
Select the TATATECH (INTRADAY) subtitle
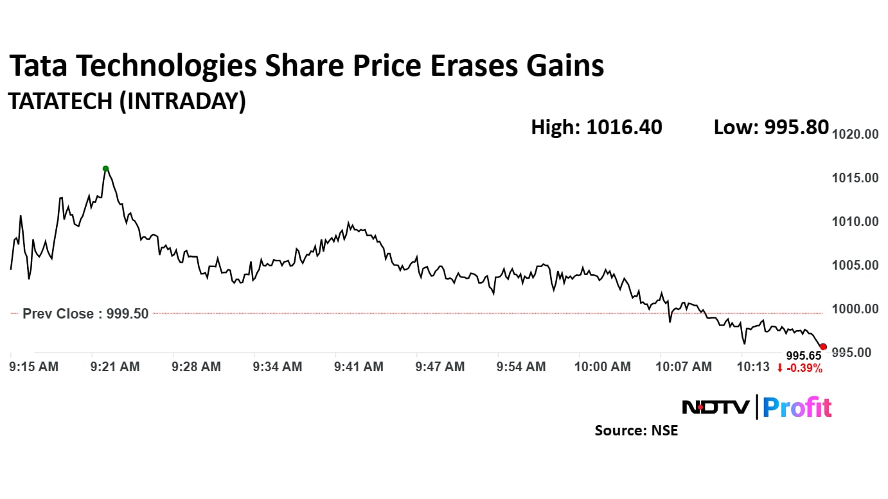(127, 101)
